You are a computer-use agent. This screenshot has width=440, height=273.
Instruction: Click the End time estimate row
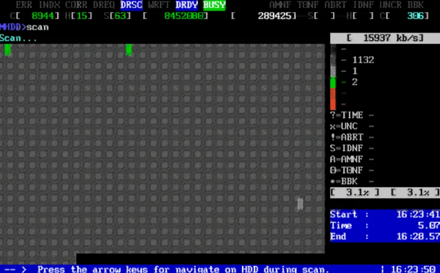pos(385,237)
